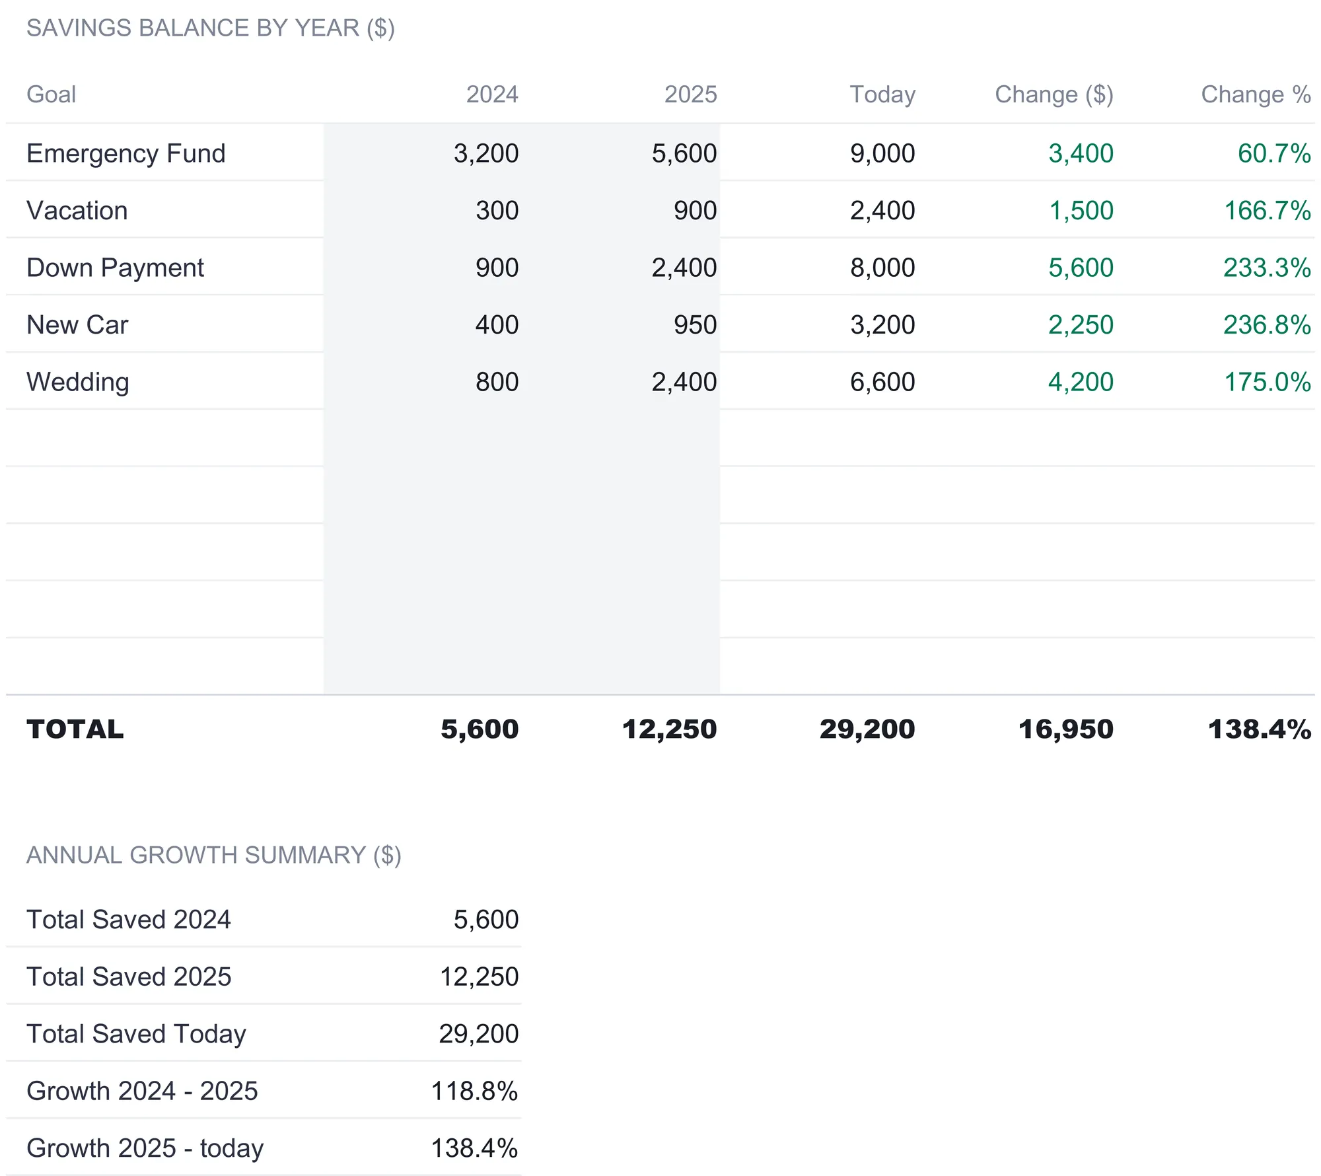The image size is (1321, 1176).
Task: Click the TOTAL row label
Action: [75, 729]
